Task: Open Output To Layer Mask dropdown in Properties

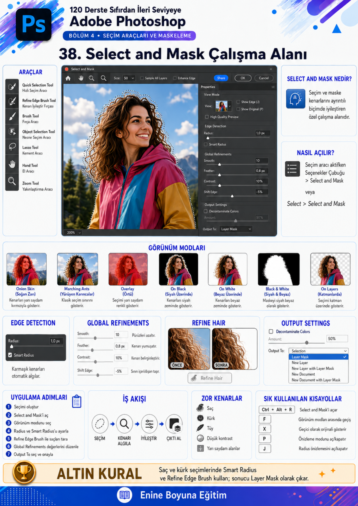Action: [236, 229]
